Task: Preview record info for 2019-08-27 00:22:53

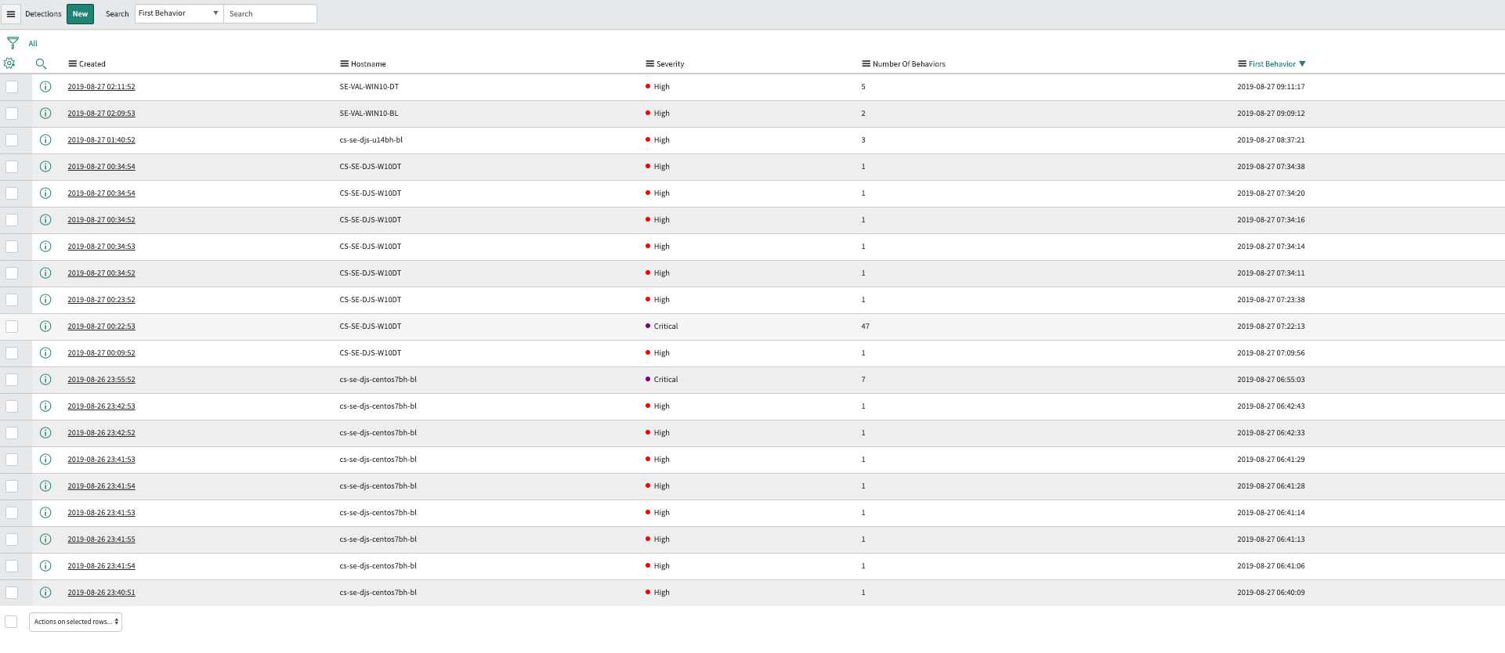Action: point(45,326)
